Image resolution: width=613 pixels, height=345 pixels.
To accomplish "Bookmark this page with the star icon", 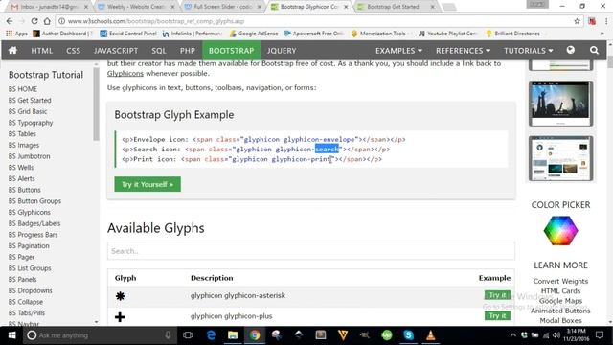I will click(x=577, y=21).
